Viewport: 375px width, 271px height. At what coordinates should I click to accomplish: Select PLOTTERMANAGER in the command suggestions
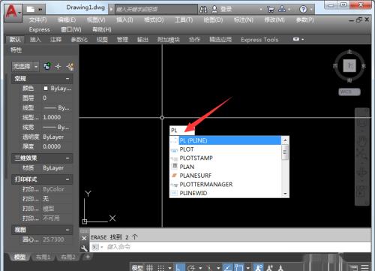coord(226,185)
